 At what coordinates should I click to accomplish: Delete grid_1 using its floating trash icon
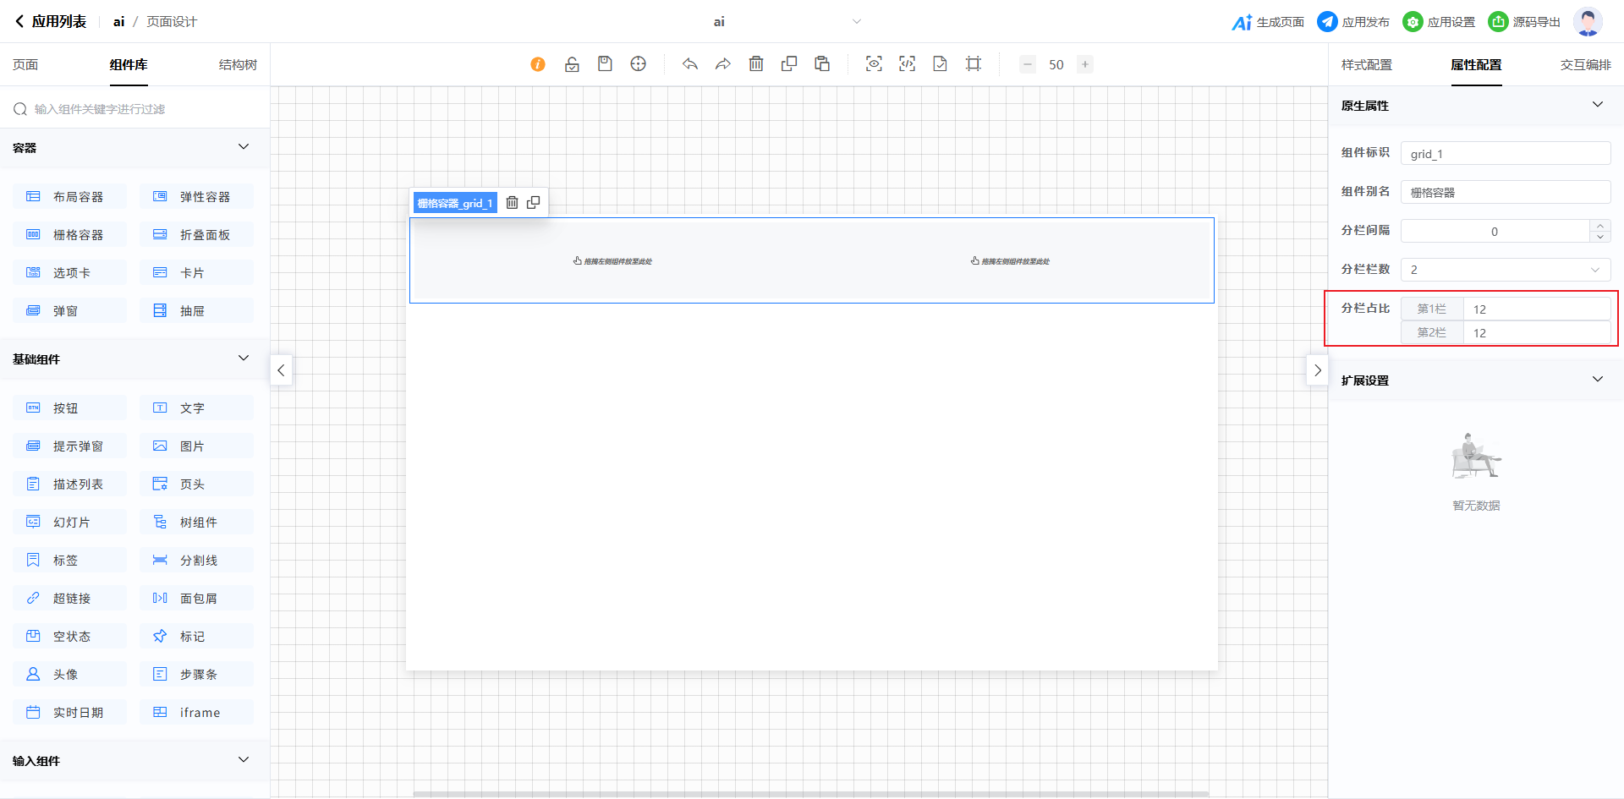512,203
